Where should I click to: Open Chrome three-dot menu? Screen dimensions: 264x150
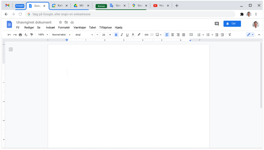[x=256, y=14]
